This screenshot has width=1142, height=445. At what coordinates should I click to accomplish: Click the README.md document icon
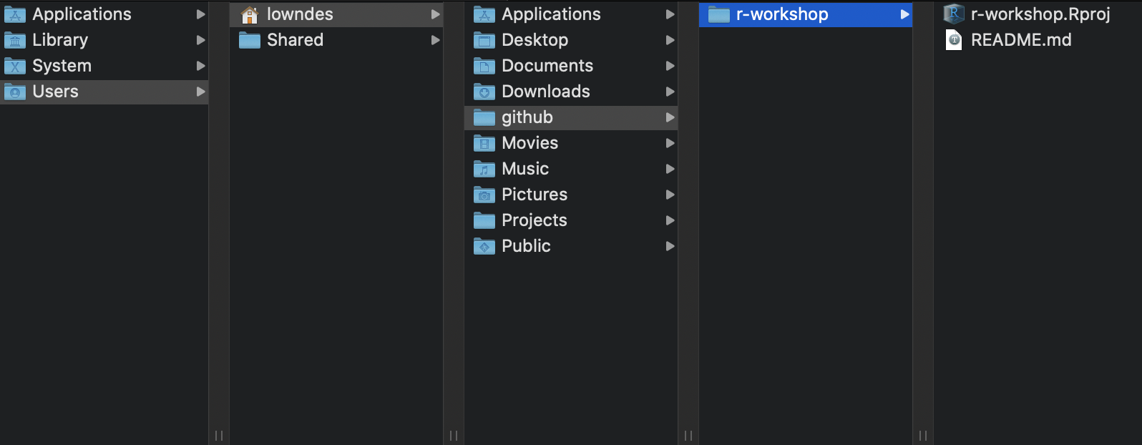click(954, 40)
